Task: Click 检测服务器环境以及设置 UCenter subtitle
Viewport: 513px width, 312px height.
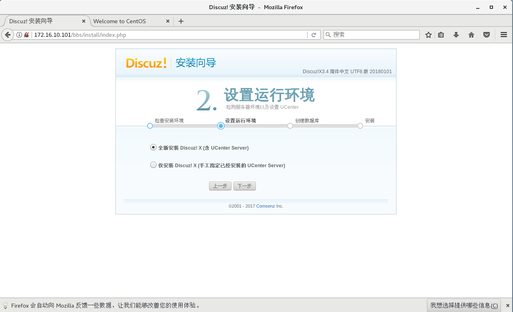Action: coord(262,107)
